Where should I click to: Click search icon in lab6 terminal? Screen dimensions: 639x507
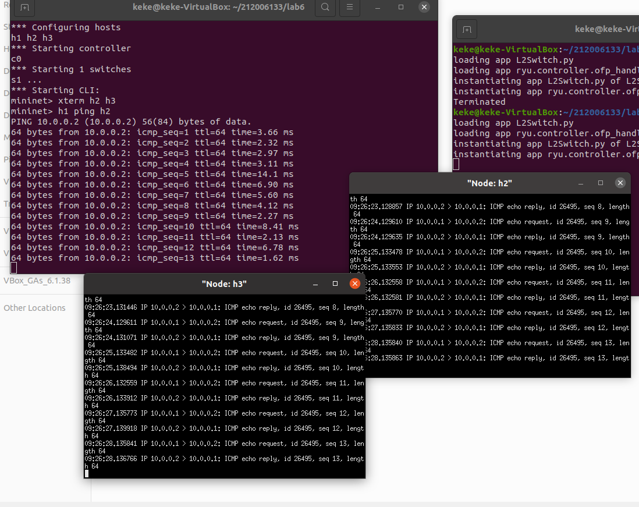click(325, 7)
